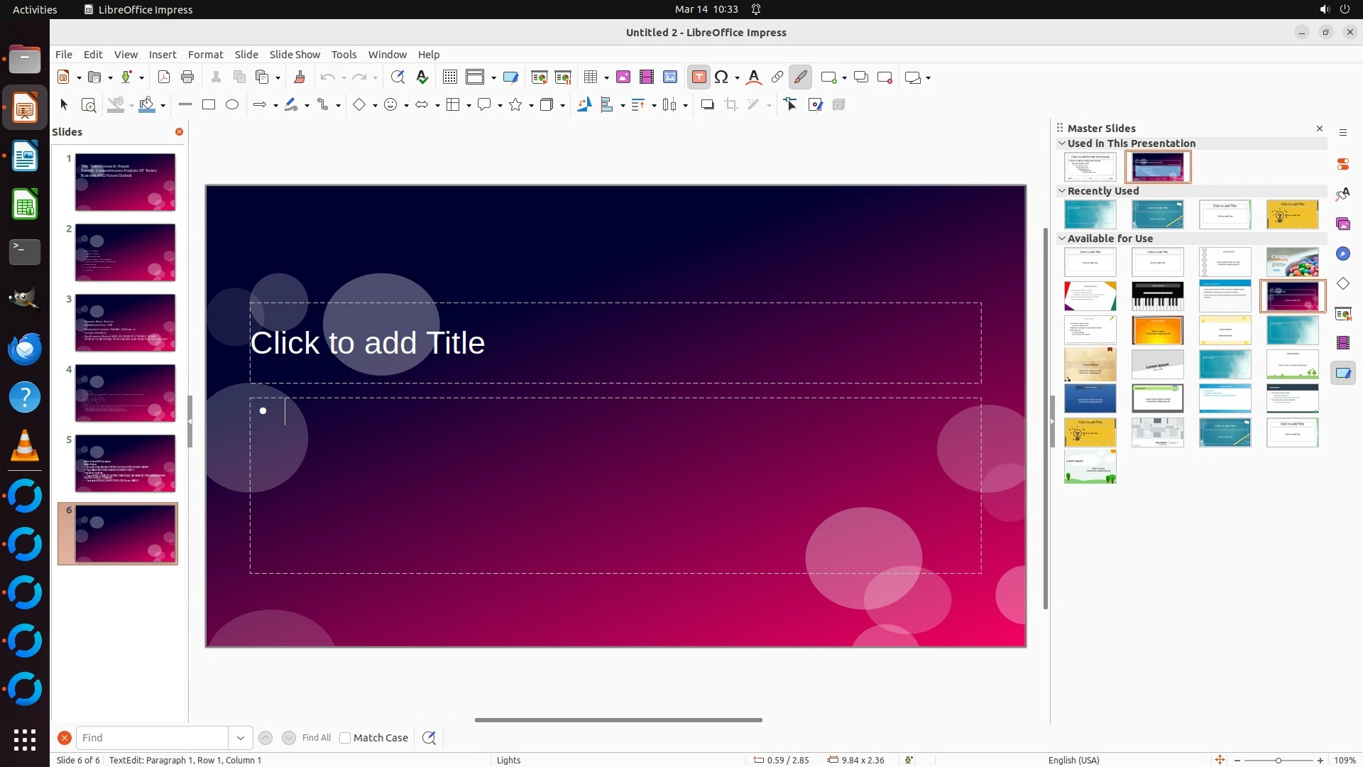The image size is (1363, 767).
Task: Click the Insert Special Character icon
Action: point(721,77)
